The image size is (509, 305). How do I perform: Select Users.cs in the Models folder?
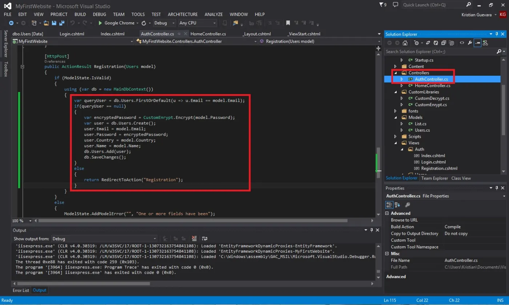pyautogui.click(x=422, y=130)
